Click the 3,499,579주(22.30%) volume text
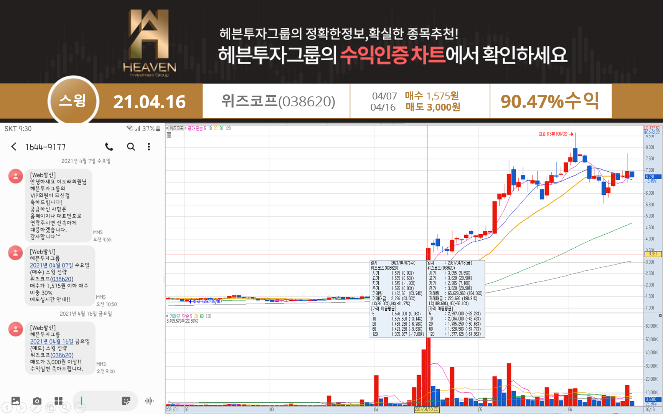 point(182,321)
